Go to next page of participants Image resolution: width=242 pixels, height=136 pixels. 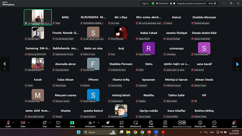(x=237, y=64)
